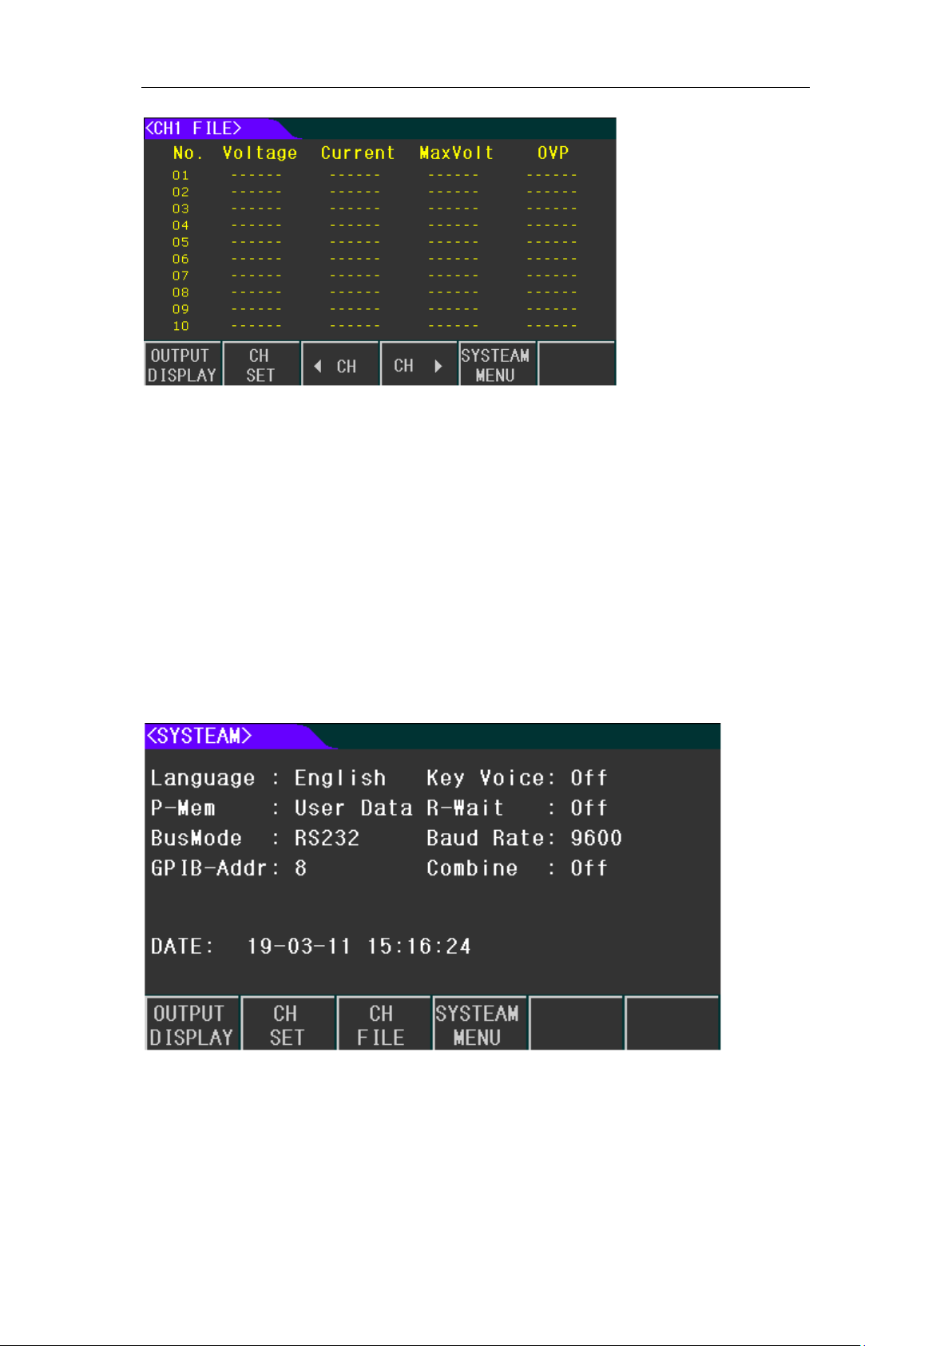The width and height of the screenshot is (952, 1346).
Task: Open SYSTEAM MENU softkey in CH1 FILE screen
Action: point(498,365)
